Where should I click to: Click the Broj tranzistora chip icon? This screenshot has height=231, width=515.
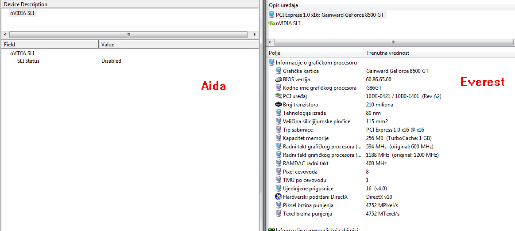[278, 105]
